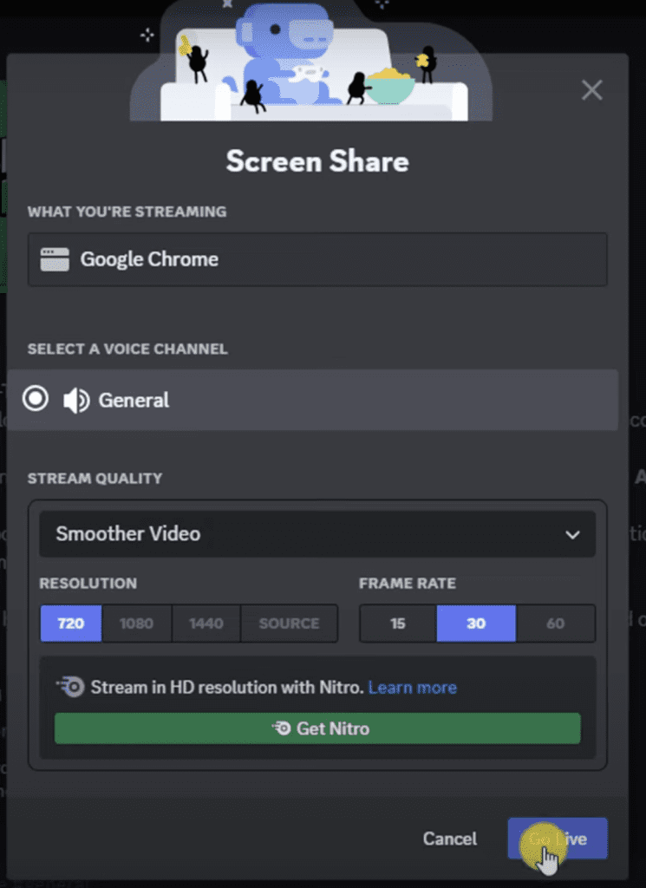This screenshot has height=888, width=646.
Task: Switch frame rate to 60
Action: 555,623
